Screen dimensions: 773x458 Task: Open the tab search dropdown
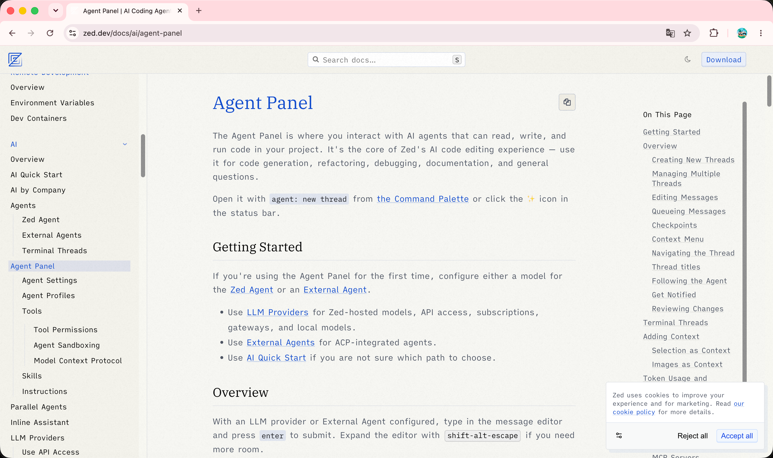point(56,11)
